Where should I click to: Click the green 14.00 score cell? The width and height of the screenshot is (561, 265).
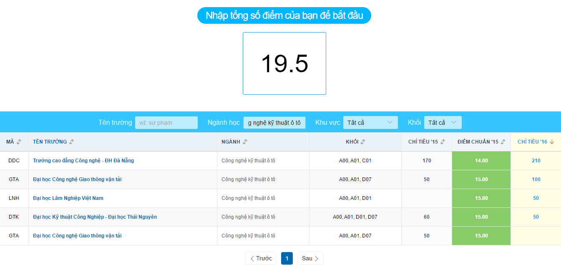click(481, 160)
